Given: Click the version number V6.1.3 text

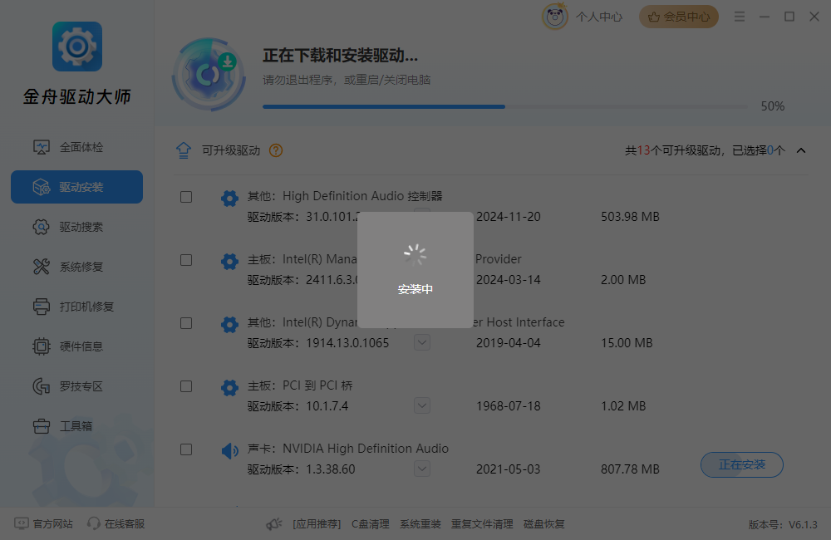Looking at the screenshot, I should [x=803, y=525].
